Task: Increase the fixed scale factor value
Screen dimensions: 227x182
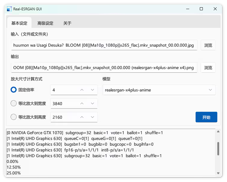Action: [x=82, y=90]
